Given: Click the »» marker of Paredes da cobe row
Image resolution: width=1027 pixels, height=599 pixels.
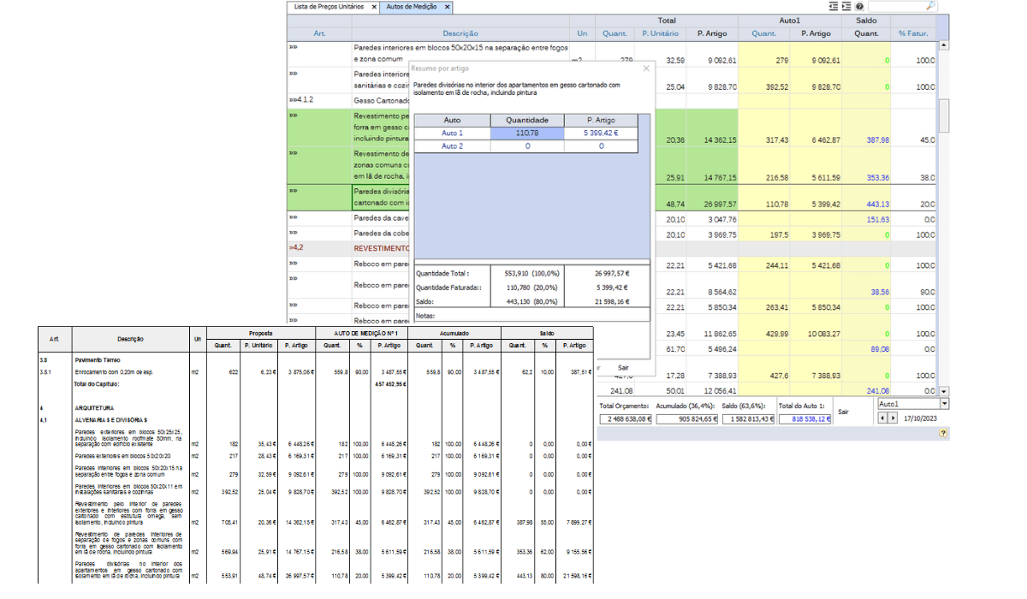Looking at the screenshot, I should tap(294, 233).
